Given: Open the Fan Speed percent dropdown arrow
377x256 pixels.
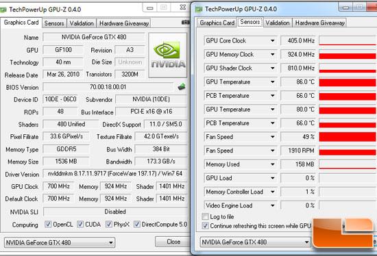Looking at the screenshot, I should click(x=272, y=137).
